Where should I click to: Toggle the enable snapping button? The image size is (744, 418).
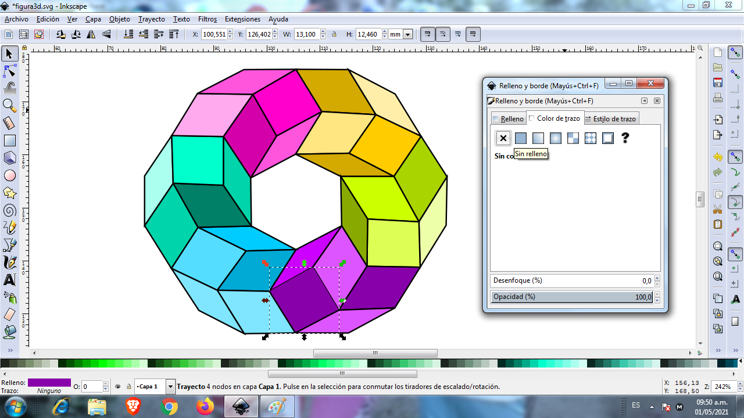click(x=736, y=53)
